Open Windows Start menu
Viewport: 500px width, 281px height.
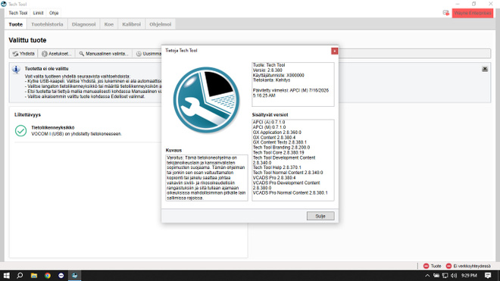[x=6, y=276]
